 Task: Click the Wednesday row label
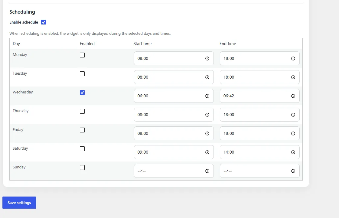[x=23, y=92]
